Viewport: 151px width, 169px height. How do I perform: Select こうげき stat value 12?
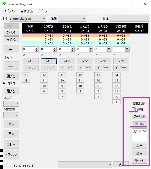[44, 75]
